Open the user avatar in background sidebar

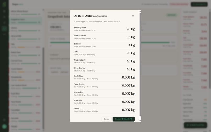click(4, 126)
